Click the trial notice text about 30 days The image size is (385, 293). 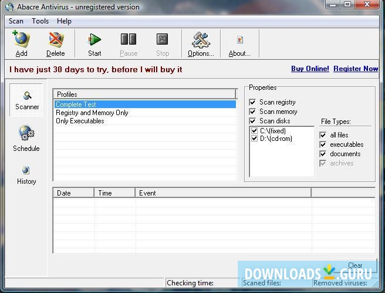pos(96,69)
